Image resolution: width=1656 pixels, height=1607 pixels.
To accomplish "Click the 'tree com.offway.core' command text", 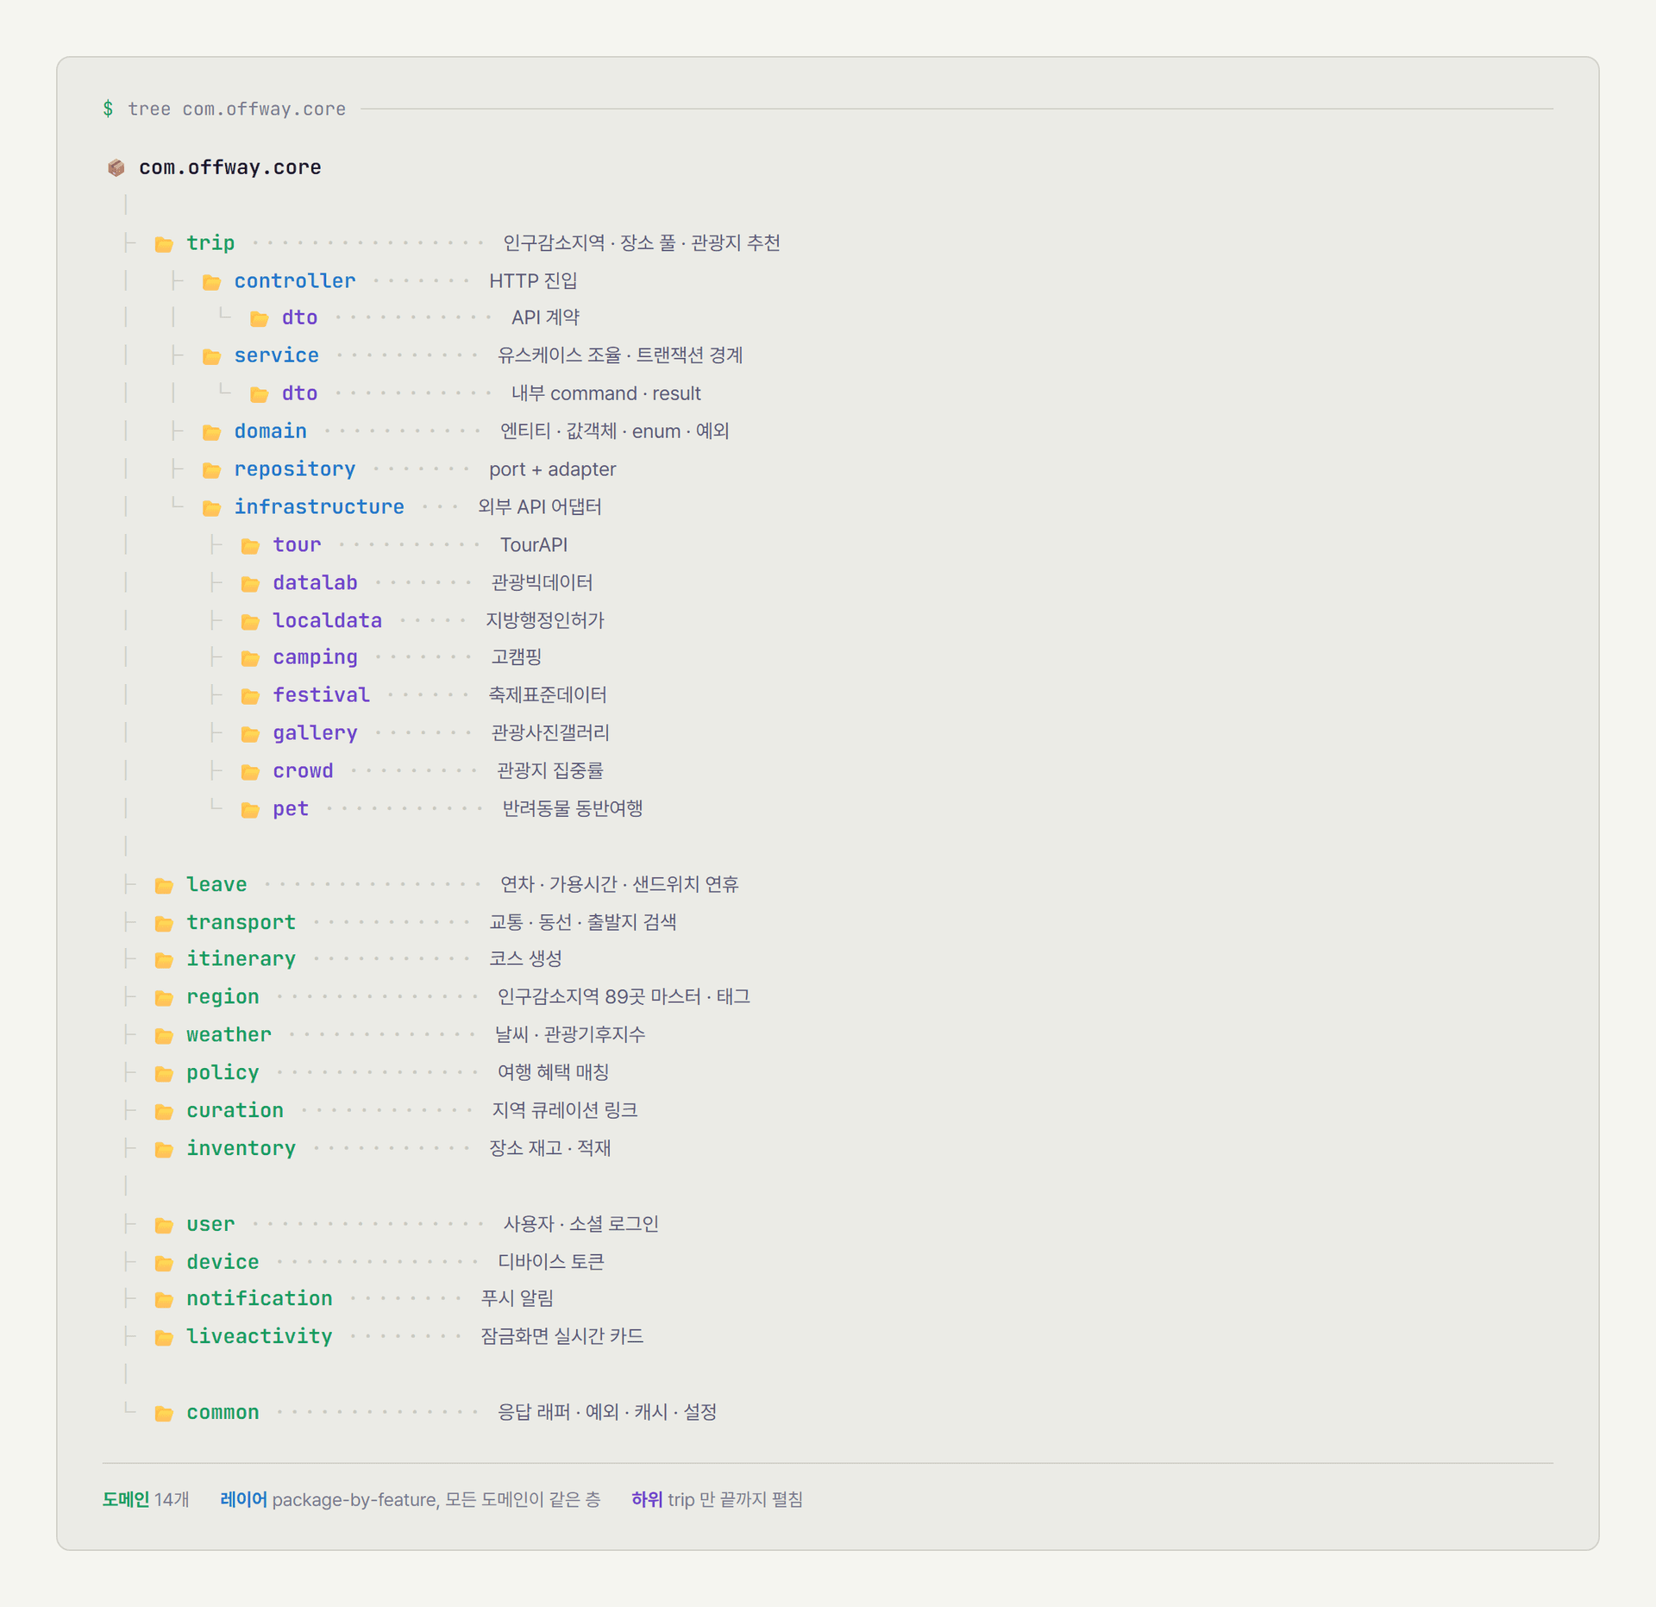I will [x=236, y=109].
